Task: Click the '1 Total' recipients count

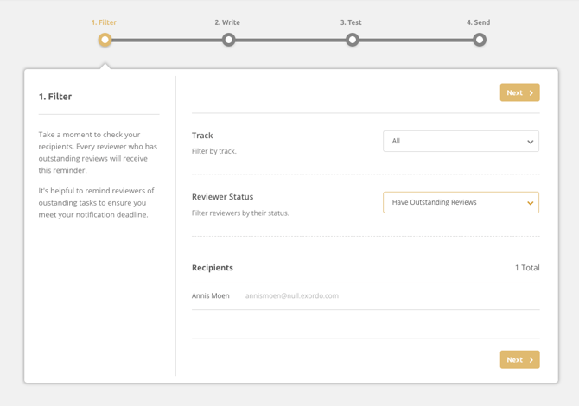Action: (x=527, y=268)
